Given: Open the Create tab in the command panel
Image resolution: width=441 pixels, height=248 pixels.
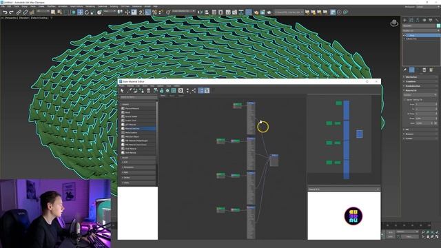Looking at the screenshot, I should point(404,20).
